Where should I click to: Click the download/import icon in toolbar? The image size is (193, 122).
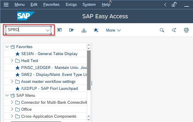tap(84, 30)
